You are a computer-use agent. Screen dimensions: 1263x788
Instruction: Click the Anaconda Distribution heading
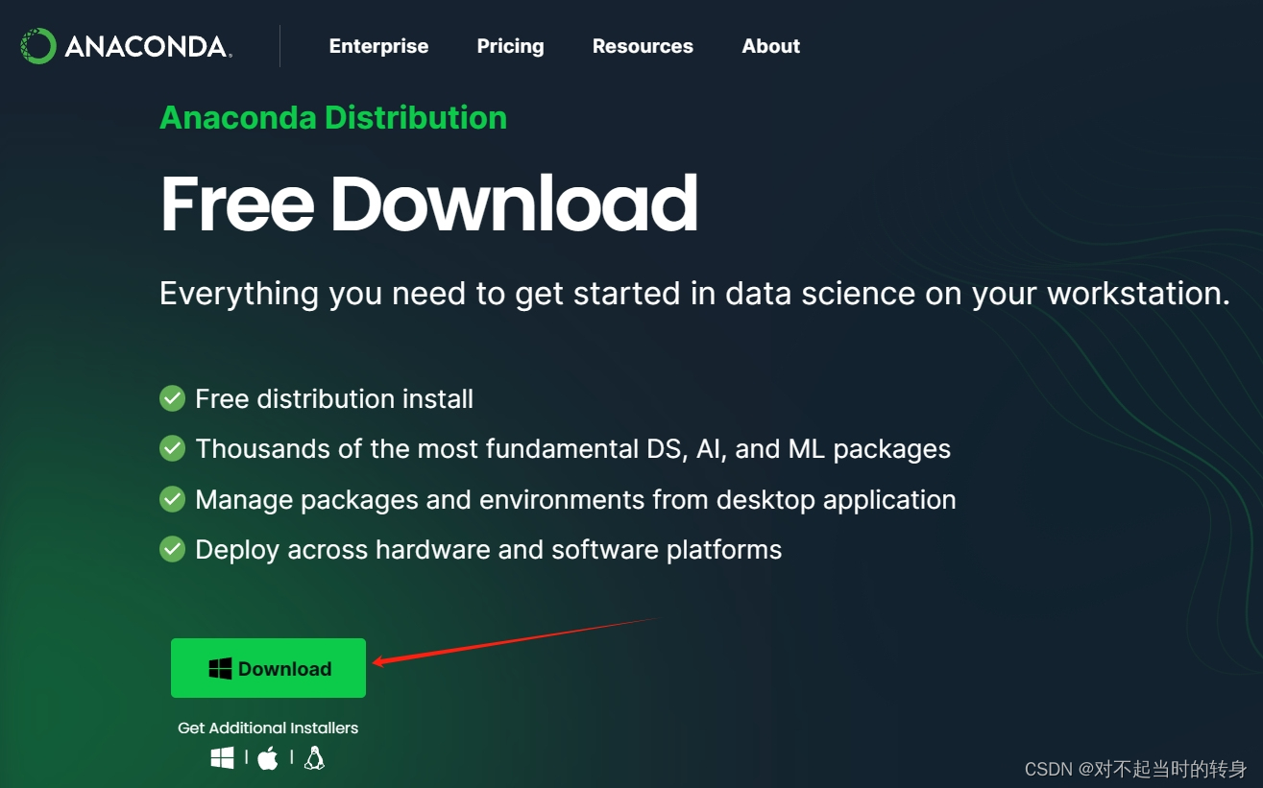click(x=333, y=118)
